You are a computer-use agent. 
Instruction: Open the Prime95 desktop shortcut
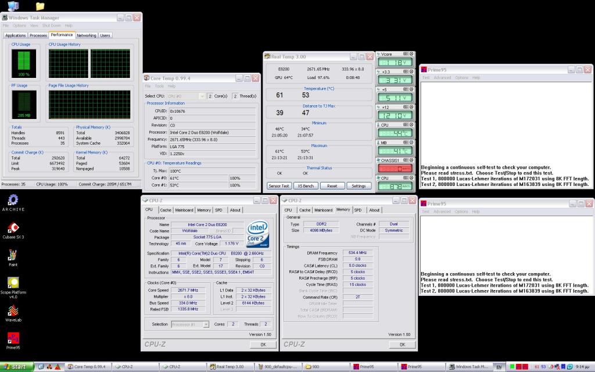13,341
